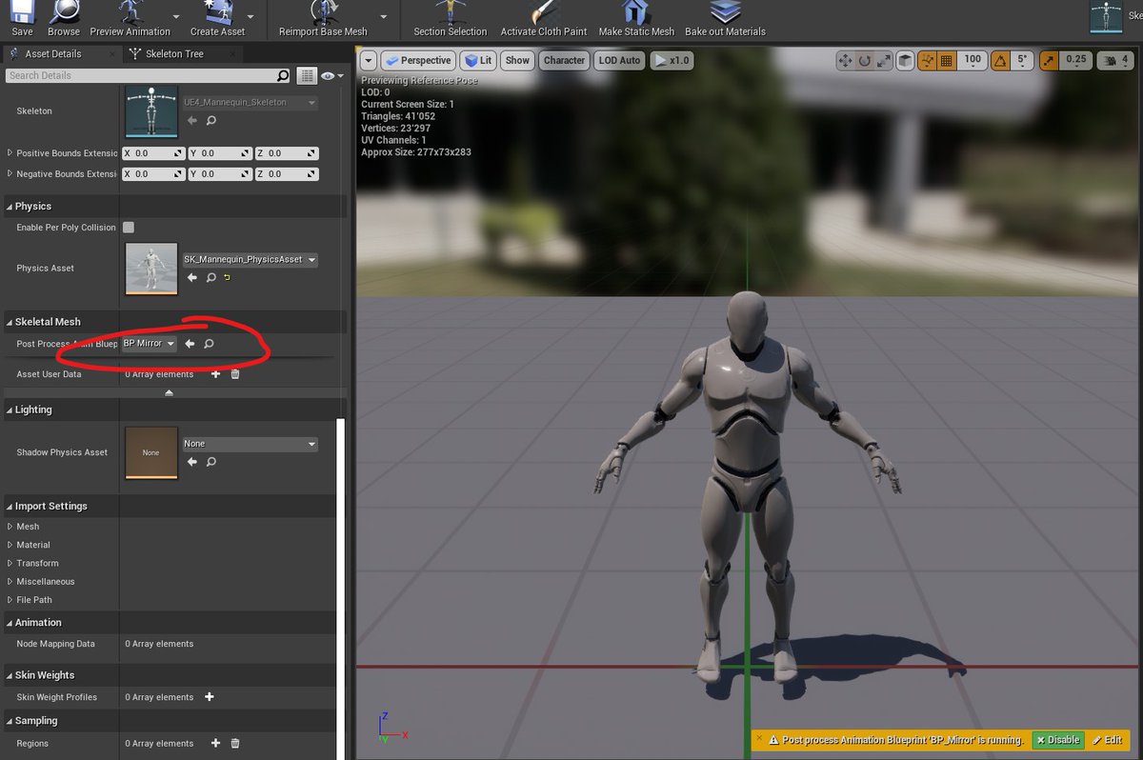
Task: Click search icon in Search Details field
Action: click(283, 75)
